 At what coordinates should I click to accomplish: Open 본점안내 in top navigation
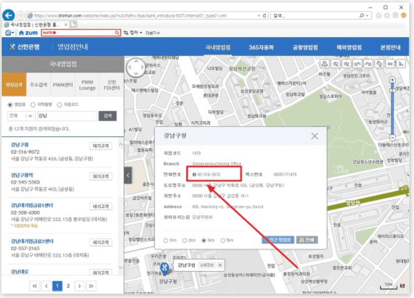pyautogui.click(x=390, y=47)
